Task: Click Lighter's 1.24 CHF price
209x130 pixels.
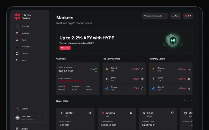Action: pyautogui.click(x=64, y=125)
